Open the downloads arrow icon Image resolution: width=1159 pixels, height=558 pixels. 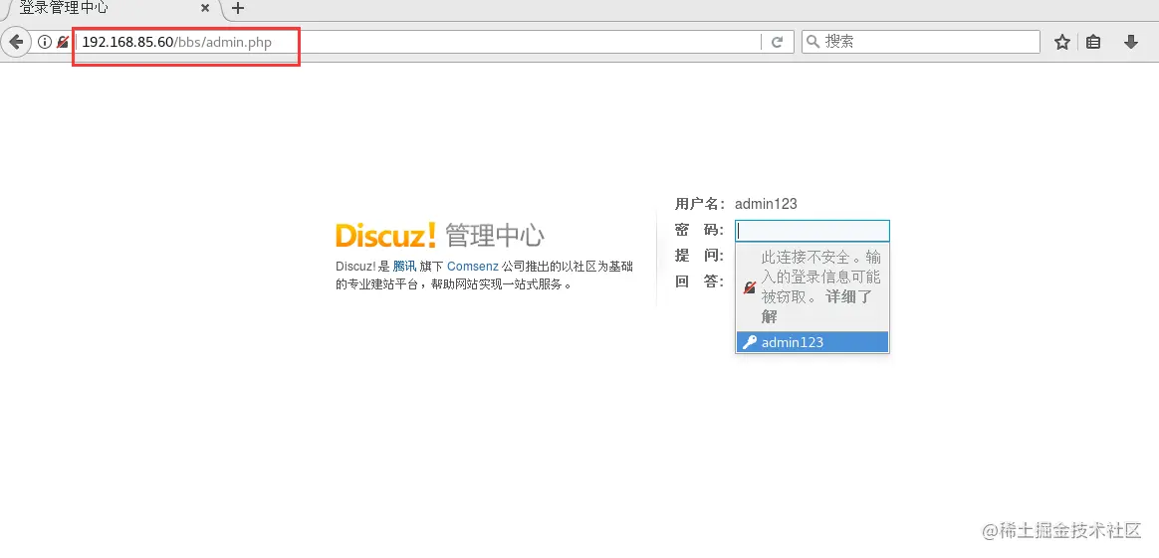click(1130, 42)
